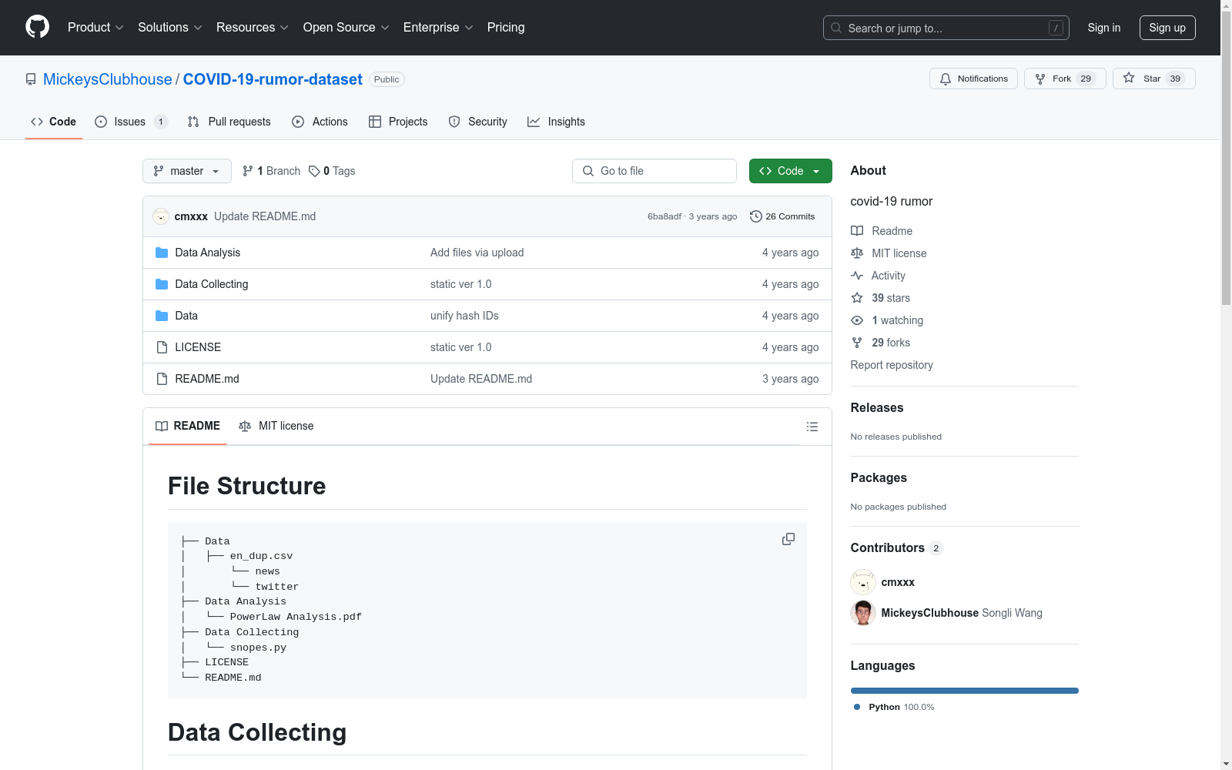This screenshot has height=770, width=1232.
Task: Click the Data Analysis folder icon
Action: click(x=162, y=253)
